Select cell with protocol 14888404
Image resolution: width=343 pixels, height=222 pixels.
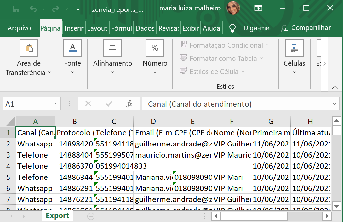click(x=75, y=155)
